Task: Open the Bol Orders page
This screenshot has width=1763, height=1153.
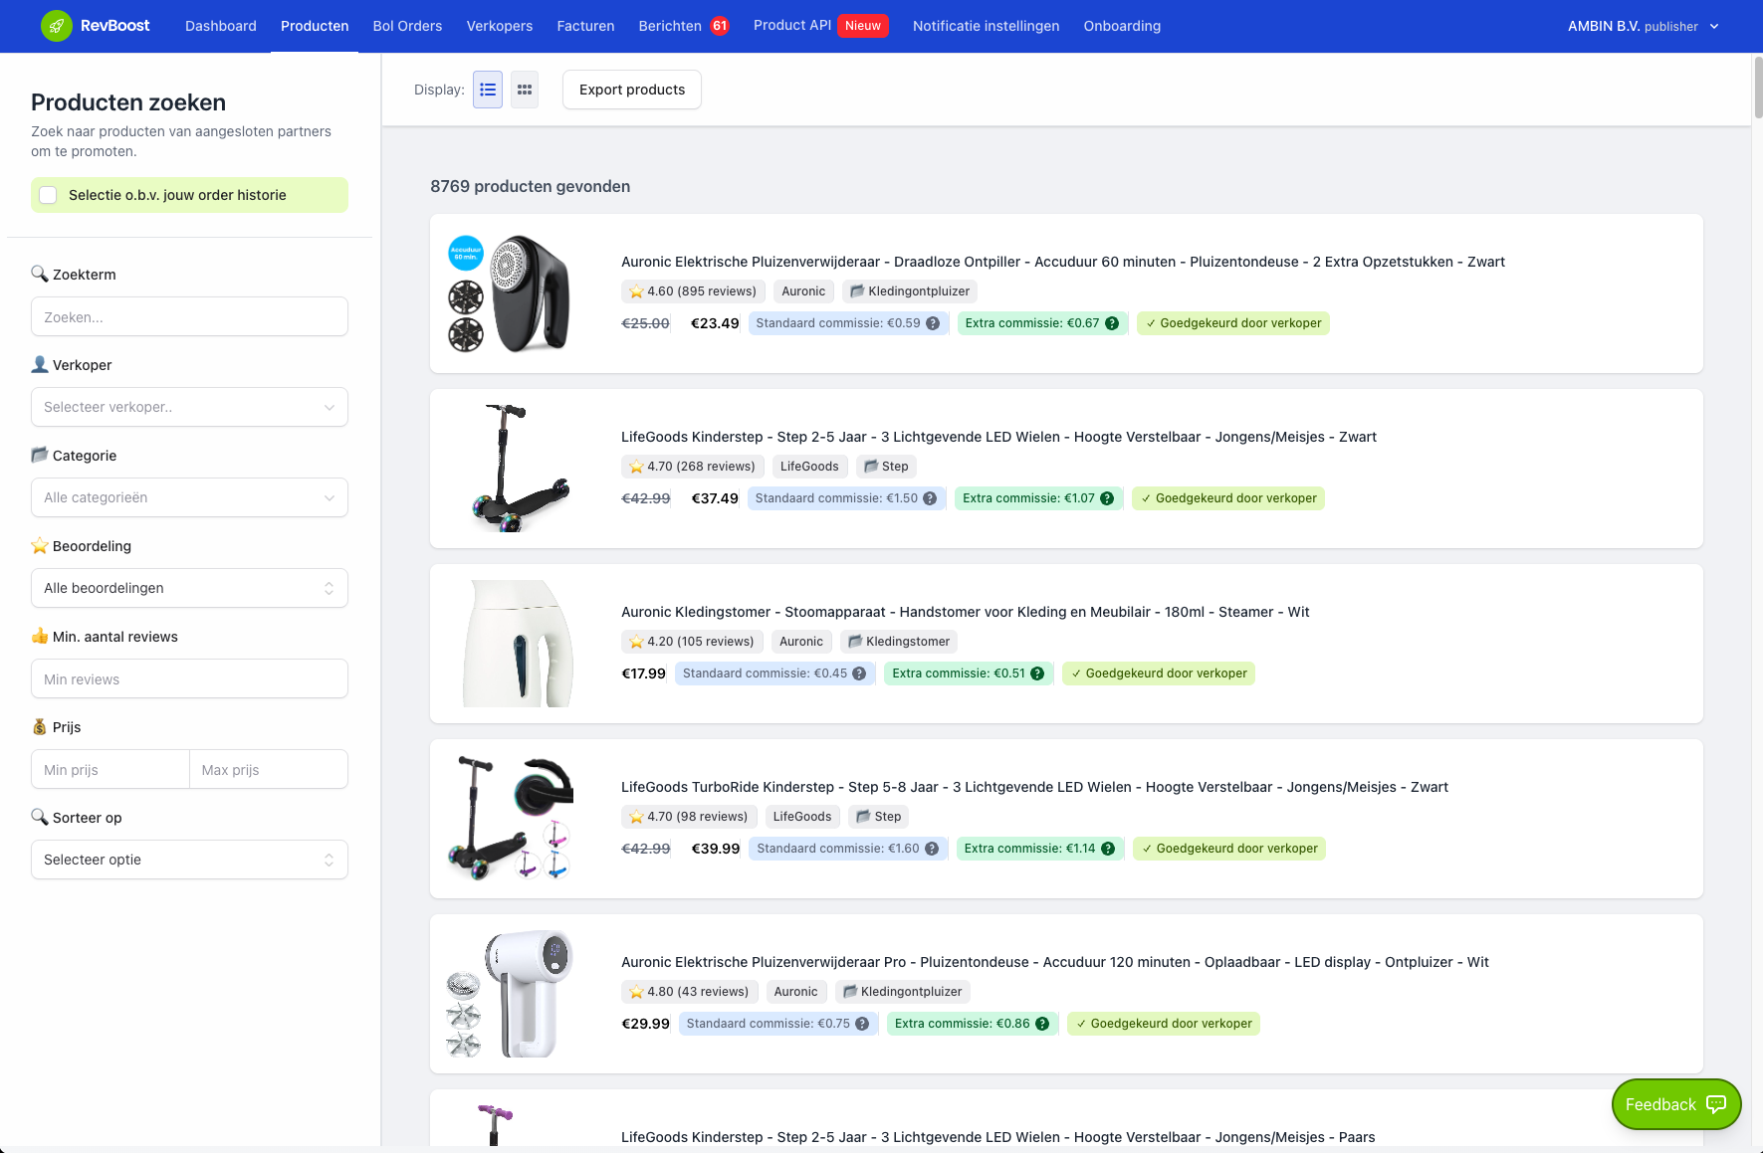Action: 407,26
